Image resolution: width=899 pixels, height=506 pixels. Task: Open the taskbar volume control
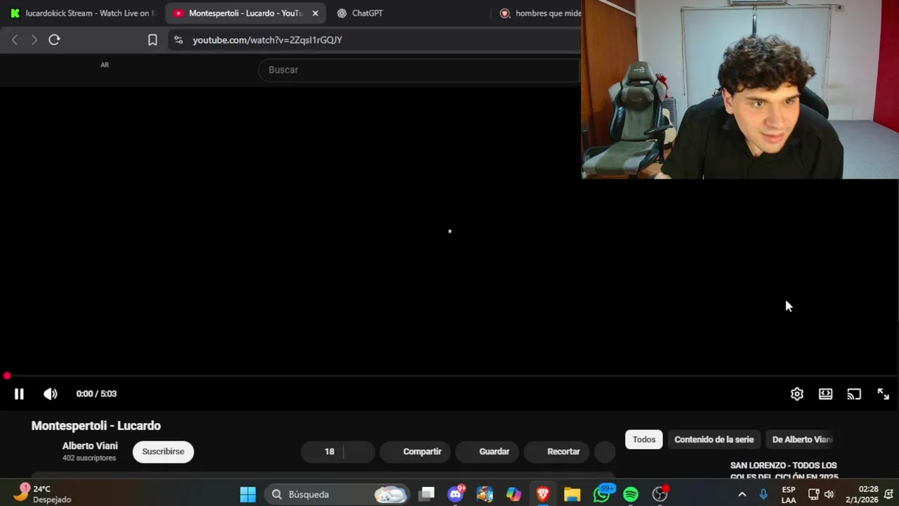829,495
